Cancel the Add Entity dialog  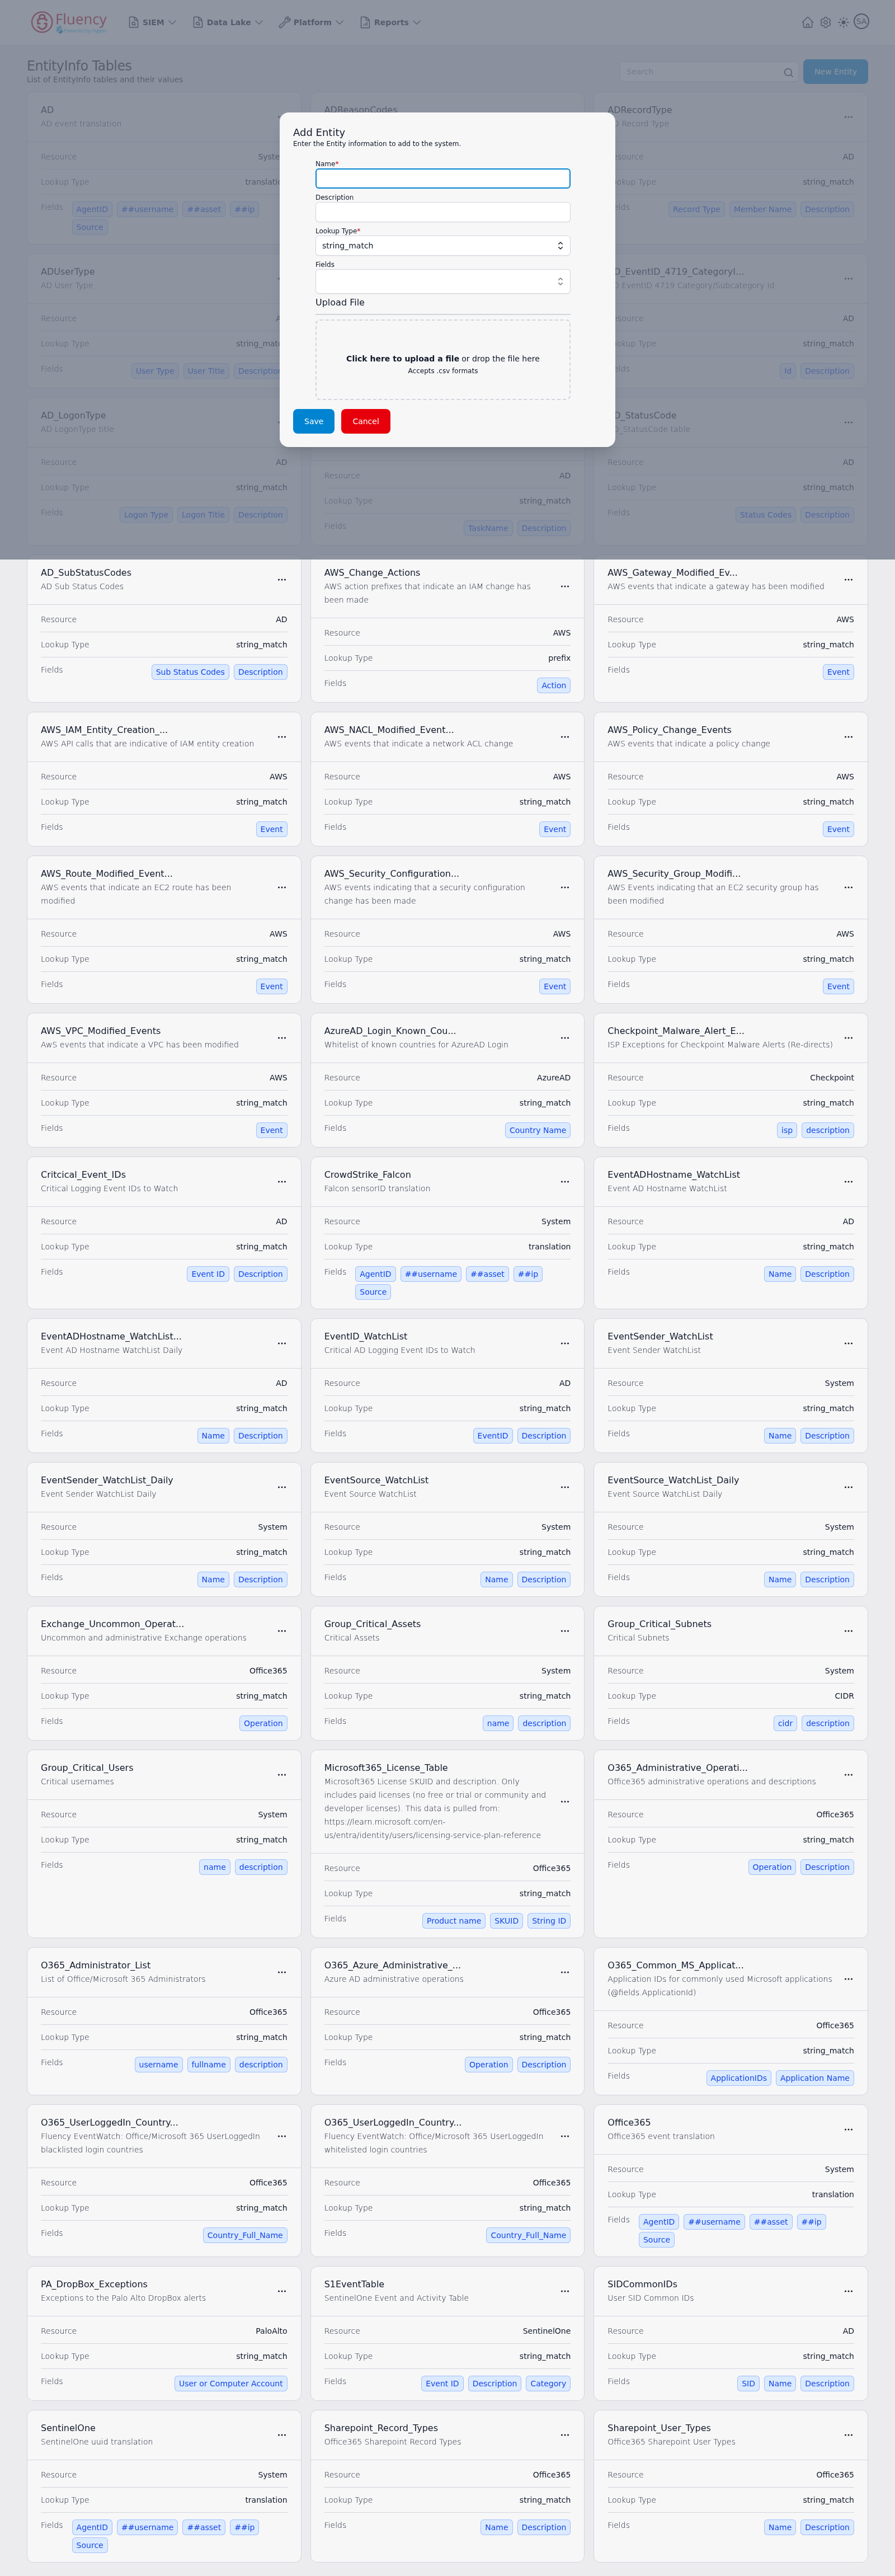[366, 421]
